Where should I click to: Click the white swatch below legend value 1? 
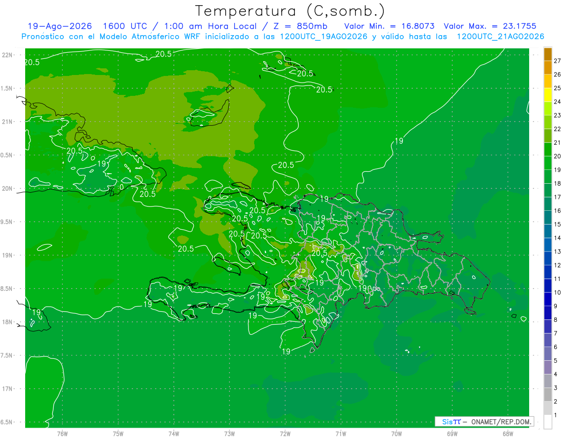(x=548, y=422)
